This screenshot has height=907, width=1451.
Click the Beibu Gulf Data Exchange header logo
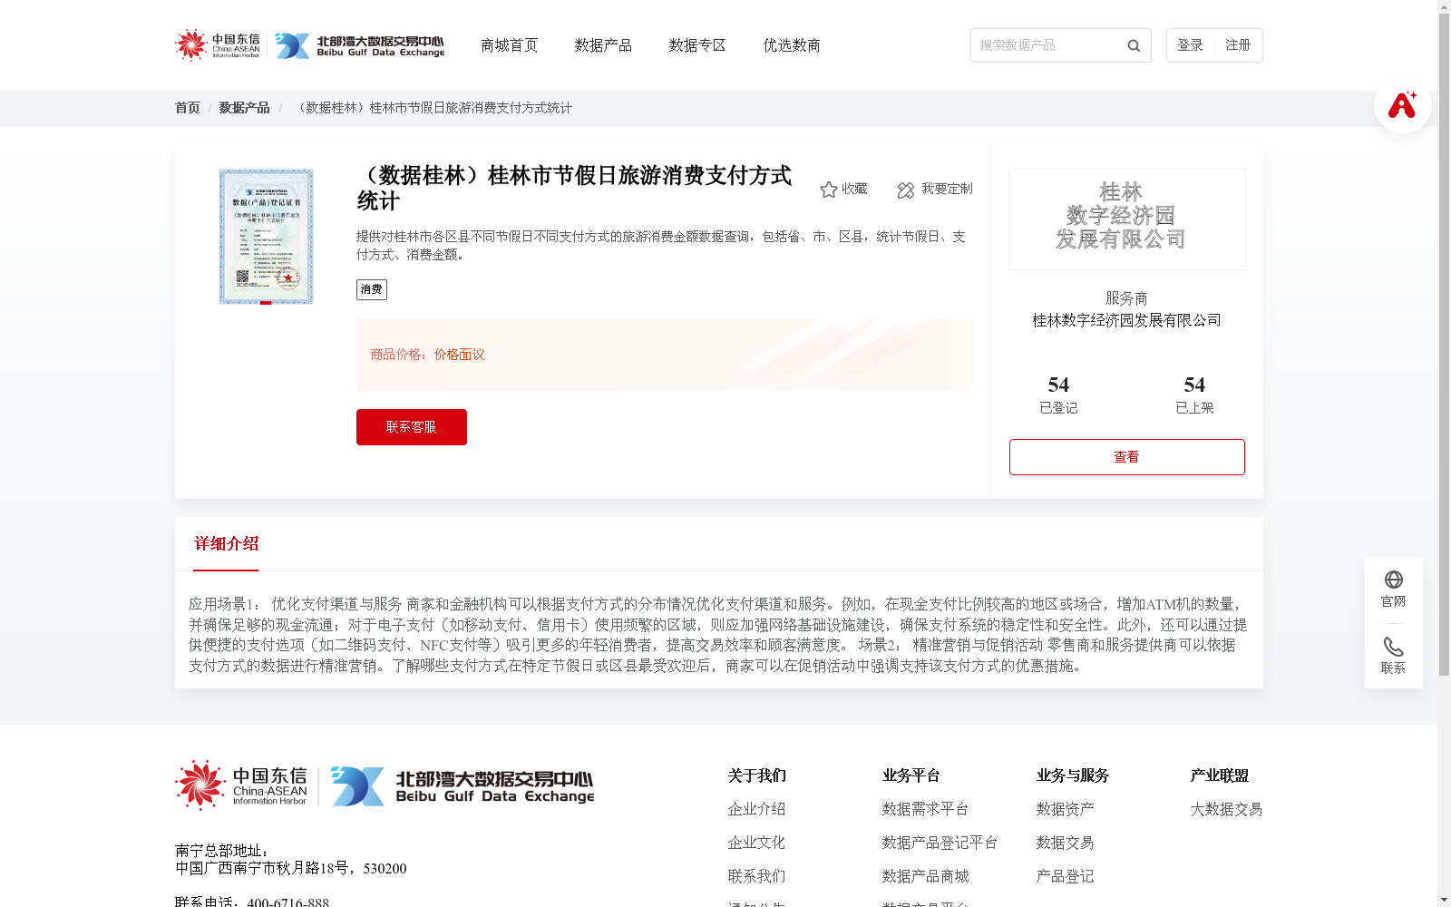click(360, 46)
